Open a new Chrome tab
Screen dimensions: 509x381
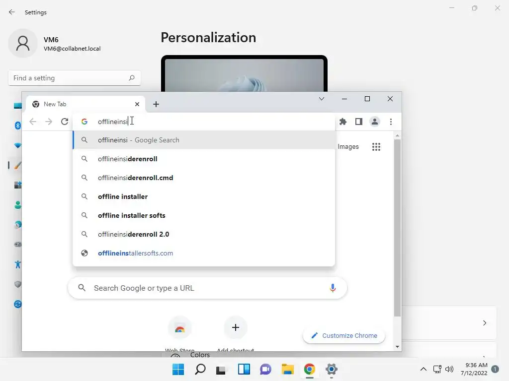[x=156, y=104]
